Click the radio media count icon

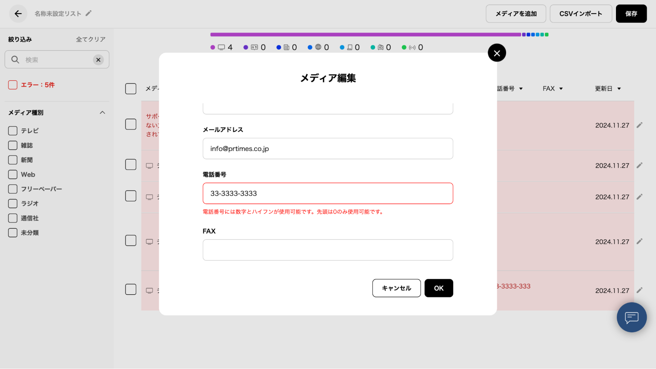[381, 48]
